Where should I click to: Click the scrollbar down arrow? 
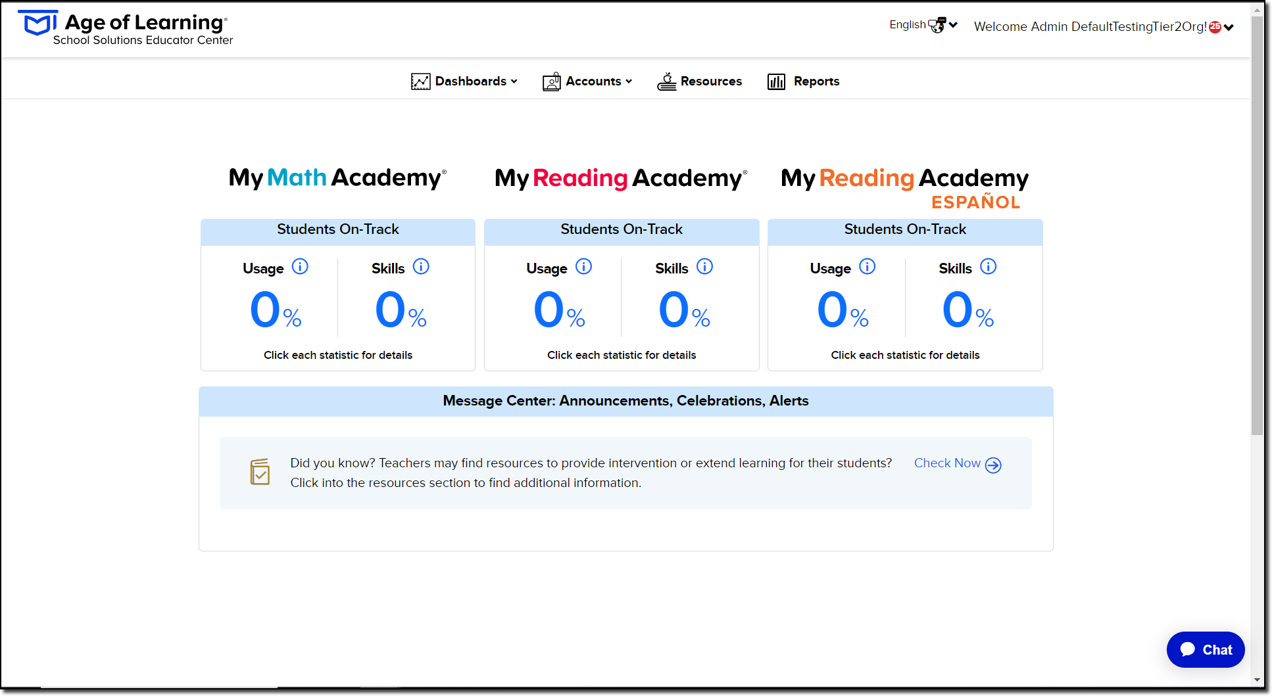point(1257,680)
